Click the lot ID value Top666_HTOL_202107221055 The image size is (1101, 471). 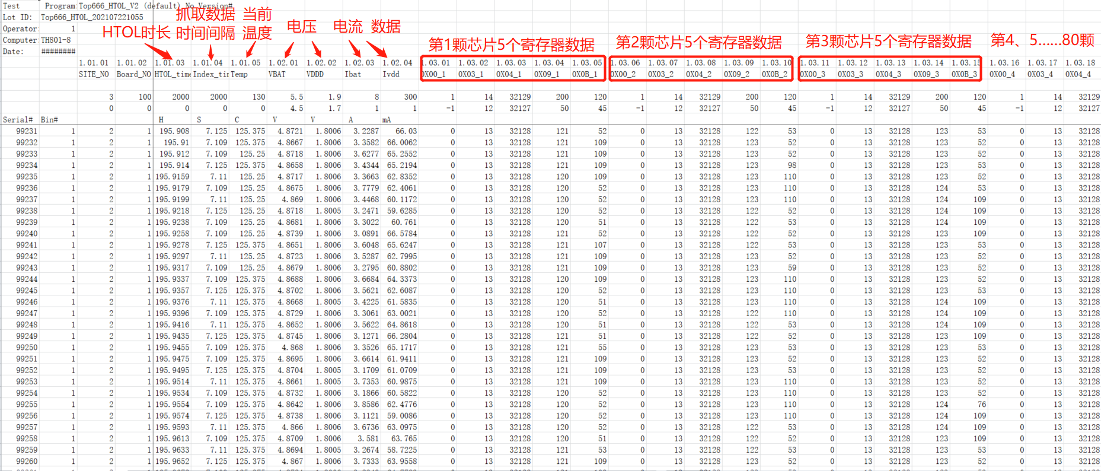92,17
